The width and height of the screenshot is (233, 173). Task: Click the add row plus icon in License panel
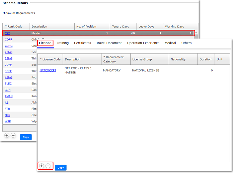pyautogui.click(x=42, y=166)
